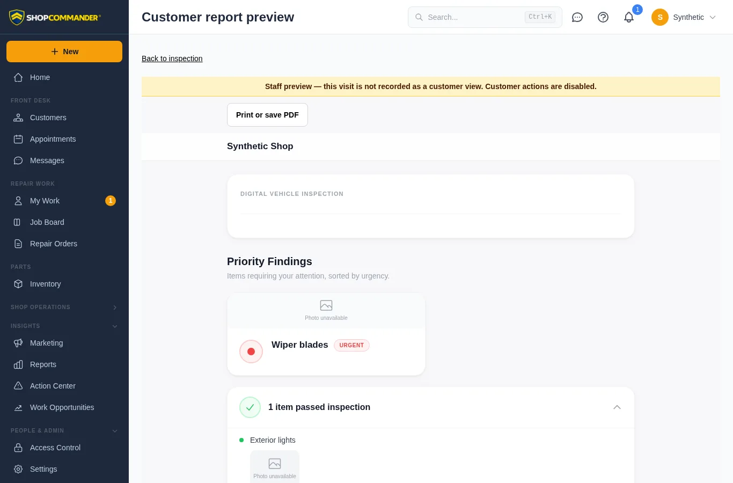Open the Customers menu item

pos(64,118)
